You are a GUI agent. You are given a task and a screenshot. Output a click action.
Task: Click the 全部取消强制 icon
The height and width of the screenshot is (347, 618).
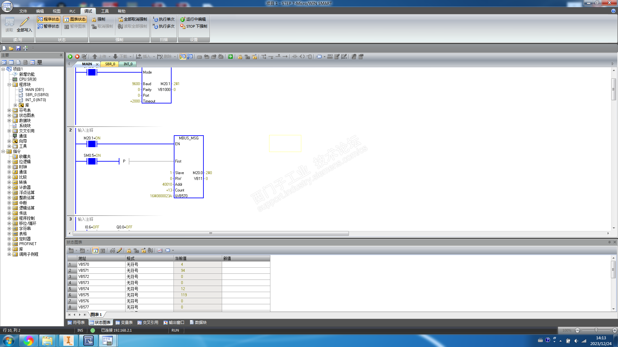[x=120, y=19]
